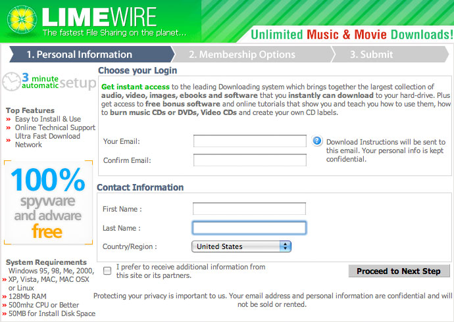Click the Choose your Login heading
454x322 pixels.
(x=138, y=70)
